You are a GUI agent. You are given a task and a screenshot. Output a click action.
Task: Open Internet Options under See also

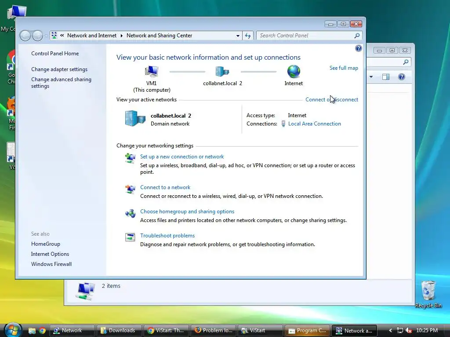(50, 254)
